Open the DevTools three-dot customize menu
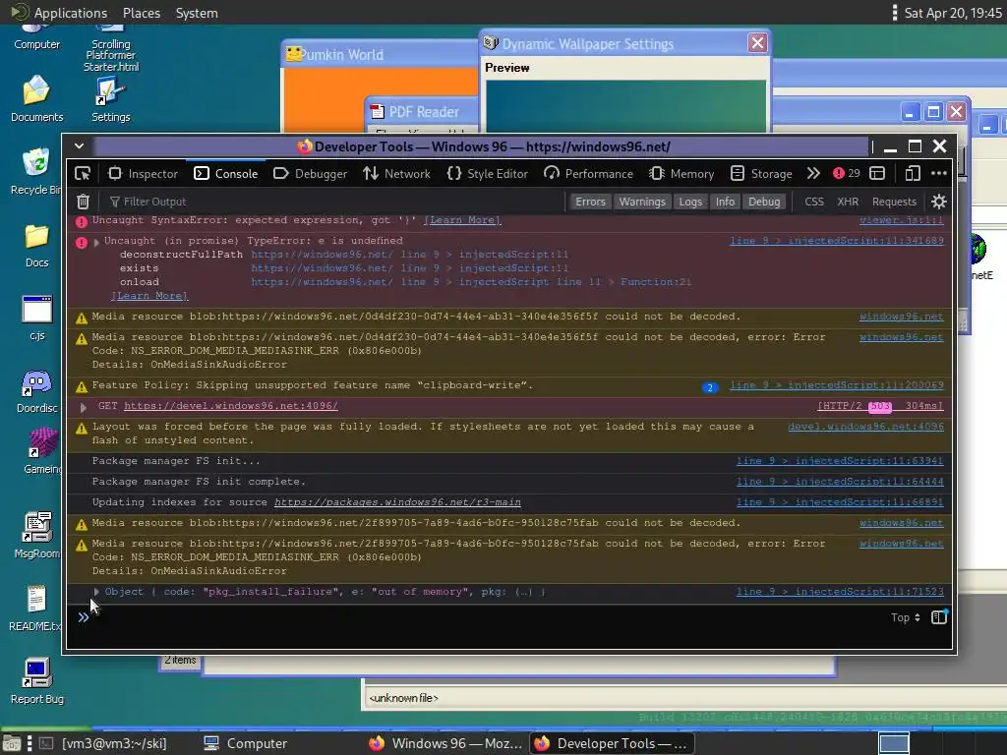 point(939,173)
